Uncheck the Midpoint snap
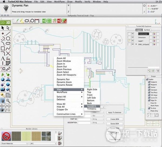The width and height of the screenshot is (162, 147). point(149,85)
